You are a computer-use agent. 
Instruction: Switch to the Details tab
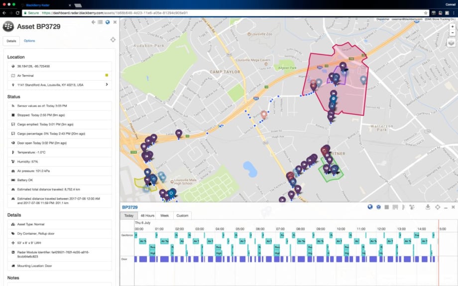pos(11,41)
